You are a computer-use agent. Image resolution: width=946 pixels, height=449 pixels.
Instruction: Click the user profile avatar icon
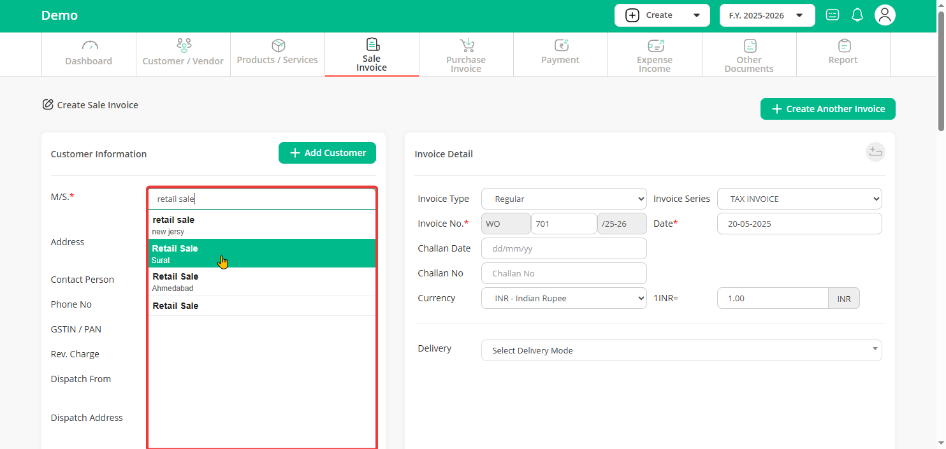[x=884, y=15]
